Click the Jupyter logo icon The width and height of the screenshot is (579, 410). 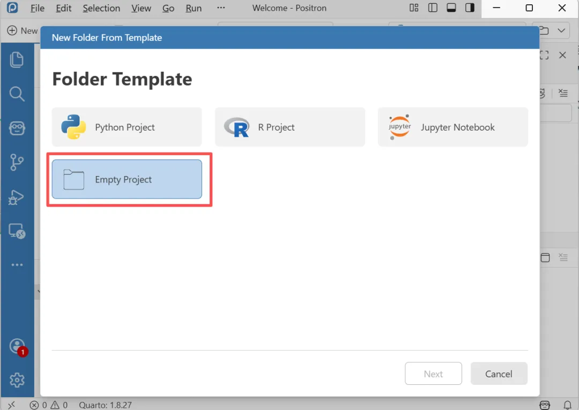point(399,127)
